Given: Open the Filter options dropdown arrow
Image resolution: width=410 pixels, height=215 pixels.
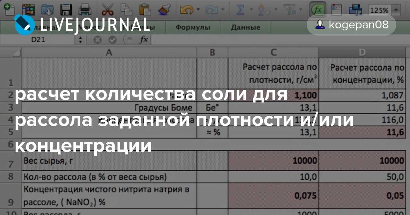Looking at the screenshot, I should (300, 10).
